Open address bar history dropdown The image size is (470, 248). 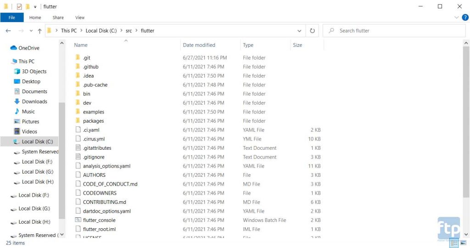coord(299,31)
